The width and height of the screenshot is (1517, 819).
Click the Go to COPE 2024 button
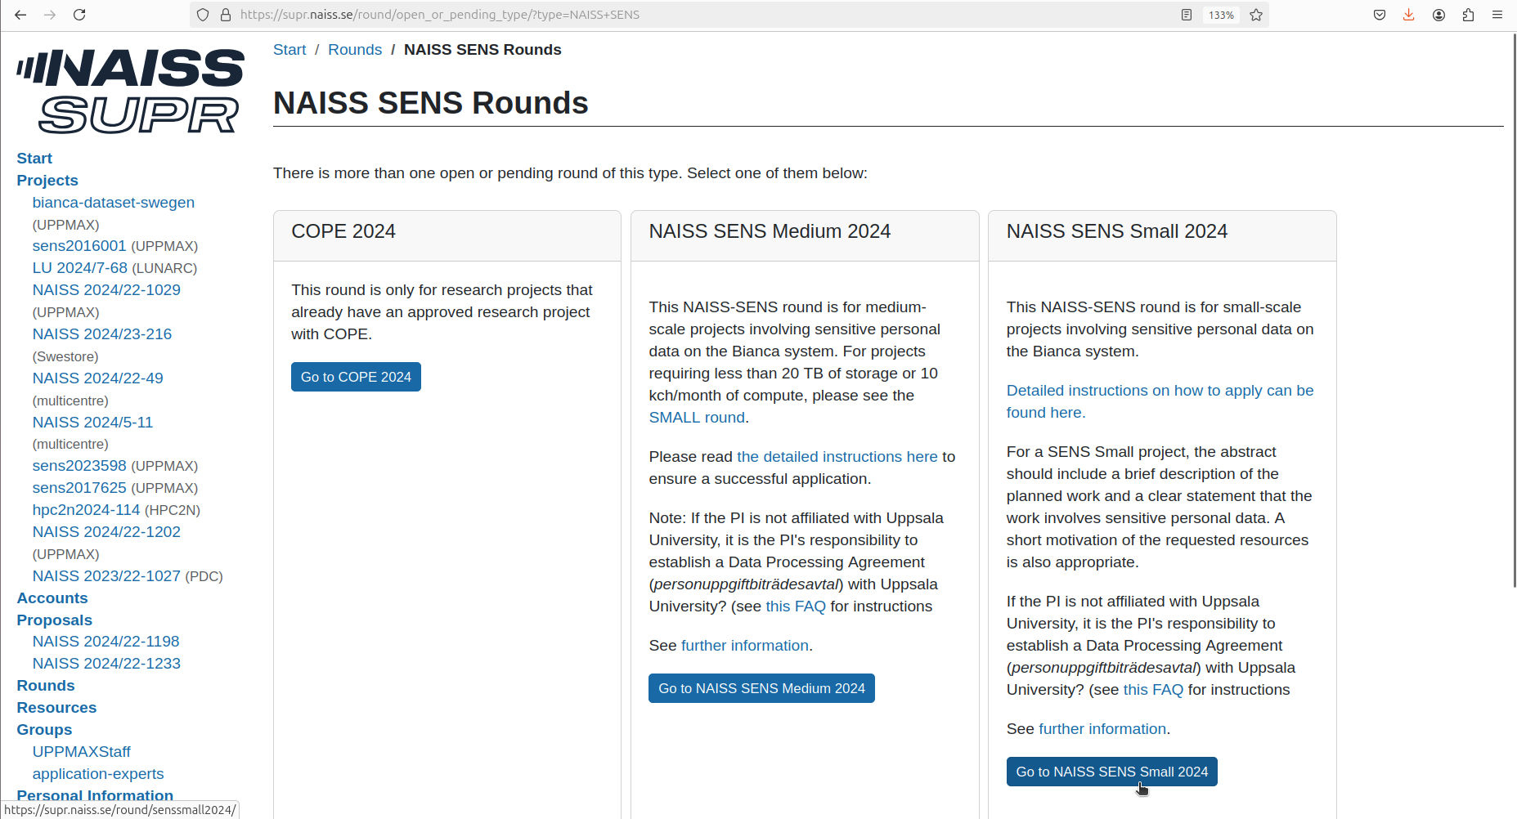click(356, 377)
